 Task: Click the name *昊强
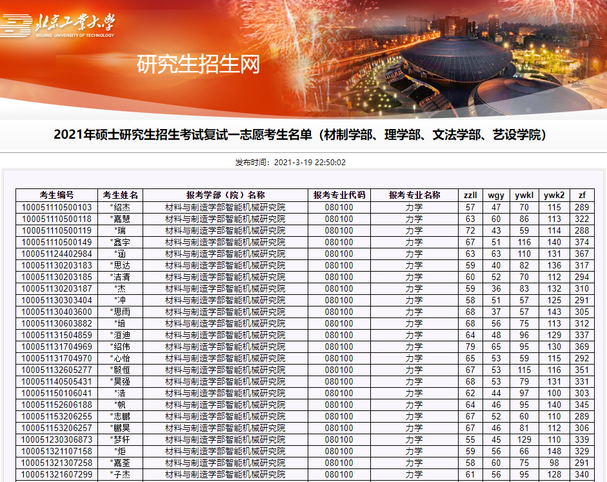click(120, 382)
